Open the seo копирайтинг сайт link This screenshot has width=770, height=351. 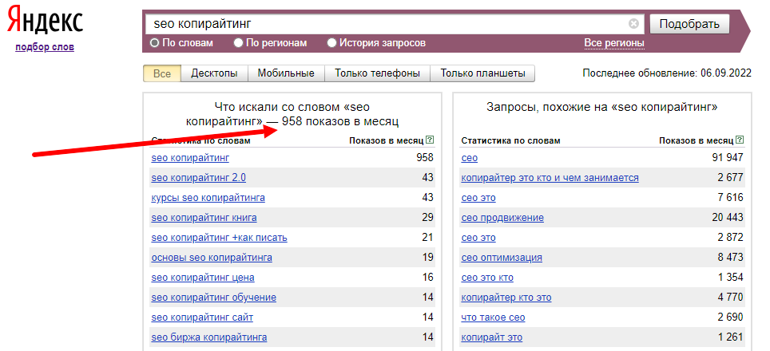click(x=202, y=317)
